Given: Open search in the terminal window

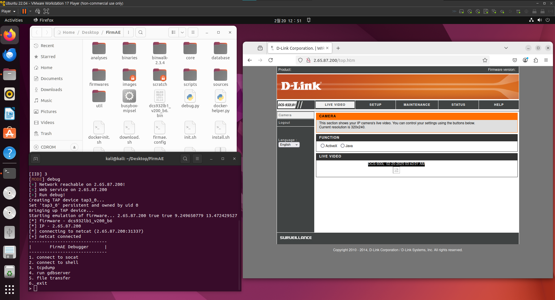Looking at the screenshot, I should [185, 159].
